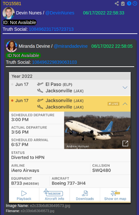The height and width of the screenshot is (215, 139).
Task: Click Miranda Devine profile avatar
Action: (x=12, y=46)
